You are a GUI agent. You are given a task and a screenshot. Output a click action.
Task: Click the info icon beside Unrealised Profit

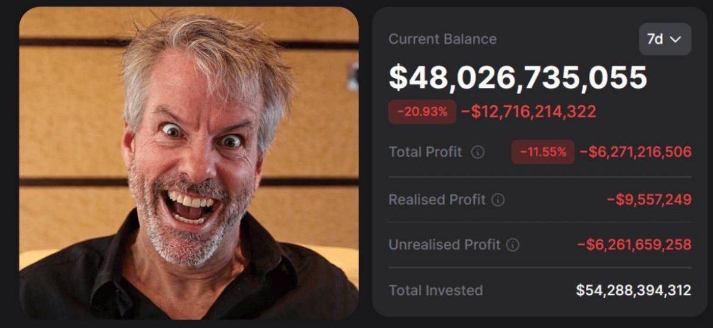click(x=513, y=245)
